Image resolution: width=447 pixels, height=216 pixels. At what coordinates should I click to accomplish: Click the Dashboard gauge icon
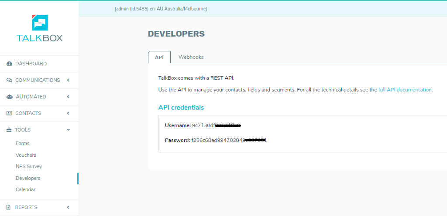tap(9, 64)
